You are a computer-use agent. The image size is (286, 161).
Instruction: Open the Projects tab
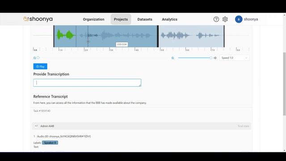point(121,19)
